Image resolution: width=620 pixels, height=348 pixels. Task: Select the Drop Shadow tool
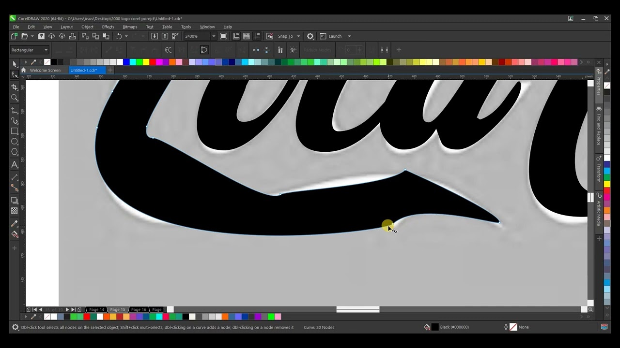tap(15, 201)
